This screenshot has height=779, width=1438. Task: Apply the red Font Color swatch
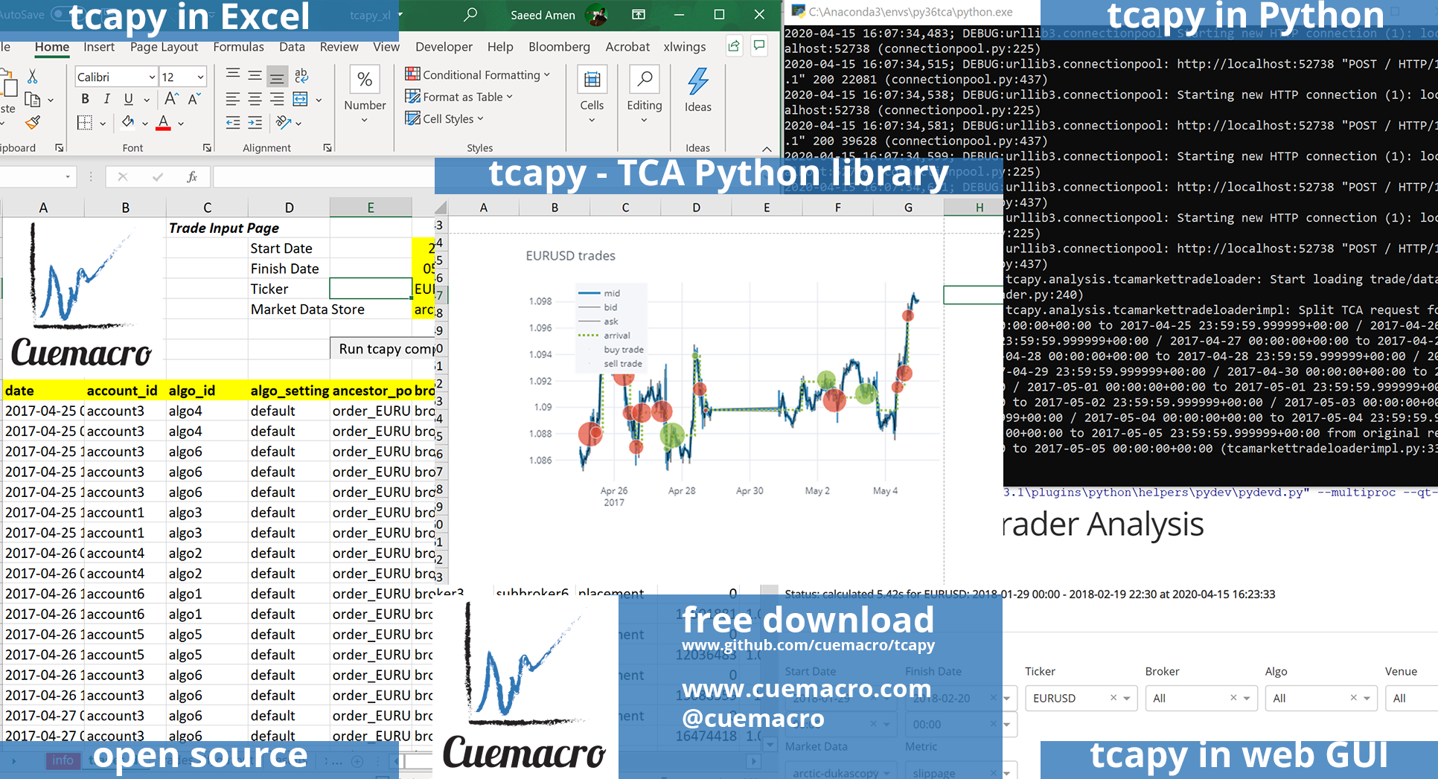(x=164, y=122)
